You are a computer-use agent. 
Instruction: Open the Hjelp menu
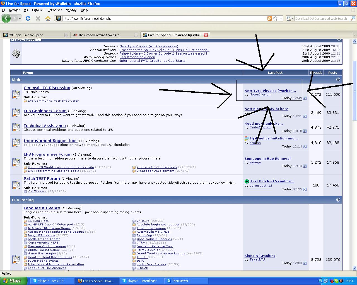(84, 10)
